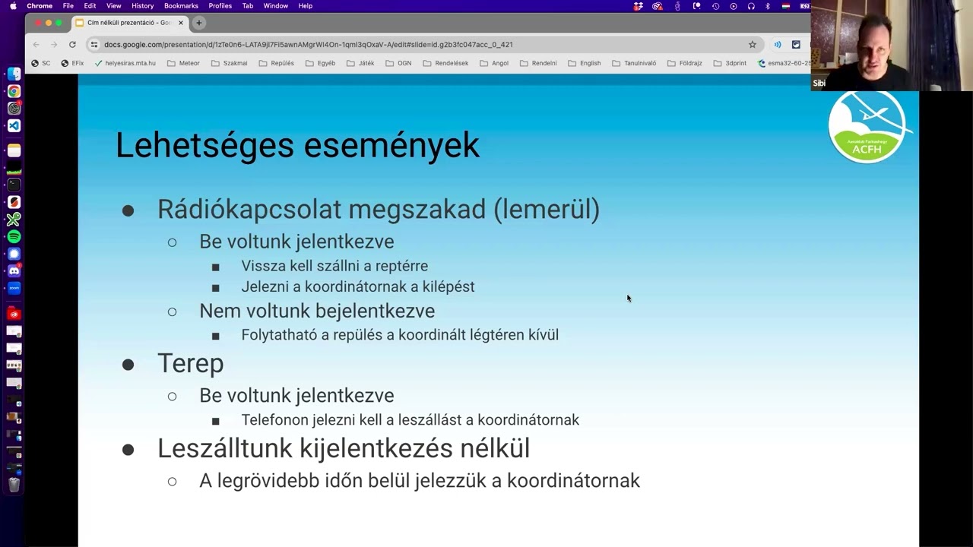Open Visual Studio Code in the Dock
The height and width of the screenshot is (547, 973).
14,125
